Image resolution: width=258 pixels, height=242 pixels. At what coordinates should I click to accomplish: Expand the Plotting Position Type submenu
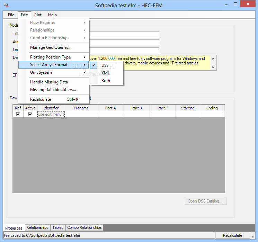pos(54,57)
